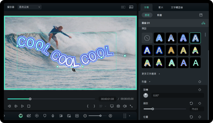Expand the 形變 section arrow

tap(149, 82)
